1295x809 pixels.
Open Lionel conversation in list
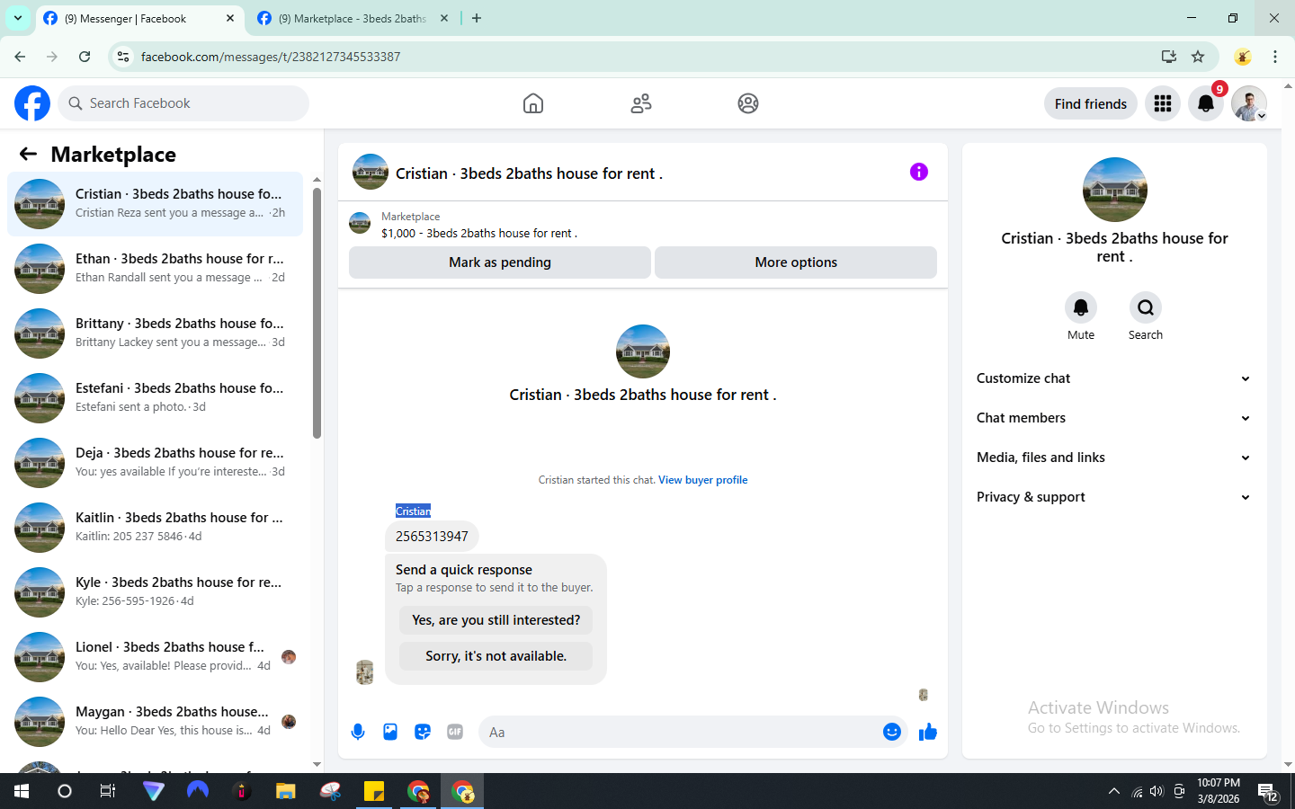(155, 657)
